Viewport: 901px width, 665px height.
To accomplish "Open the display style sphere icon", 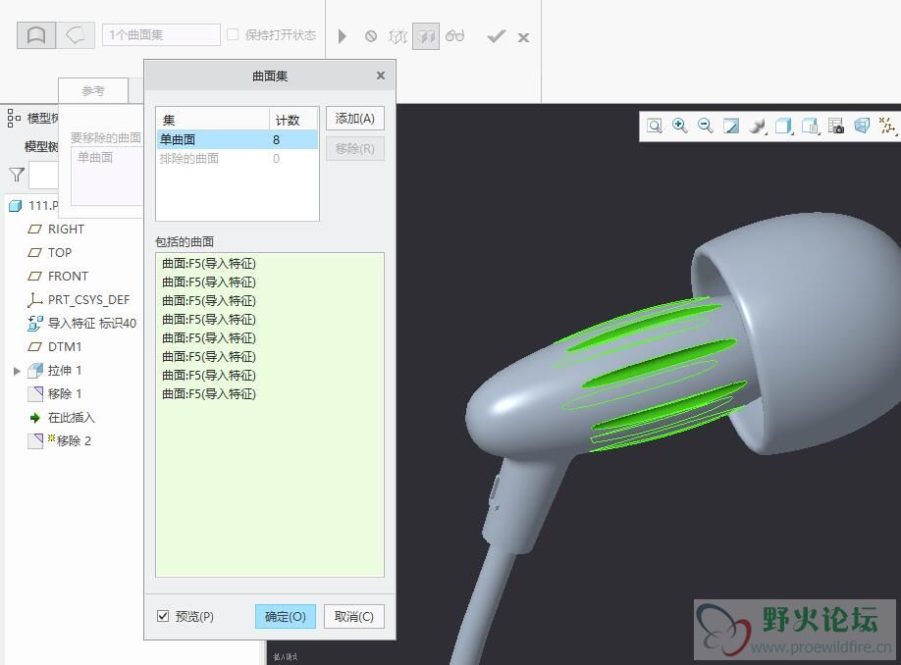I will point(758,126).
